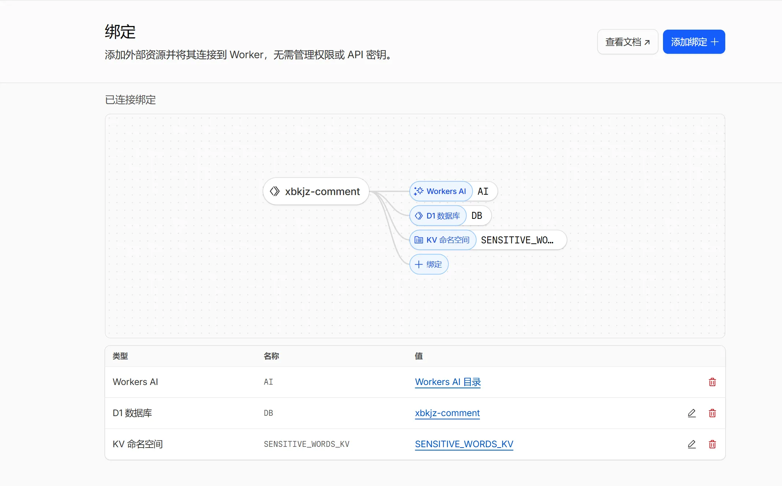Click the DB name cell in table

(268, 413)
